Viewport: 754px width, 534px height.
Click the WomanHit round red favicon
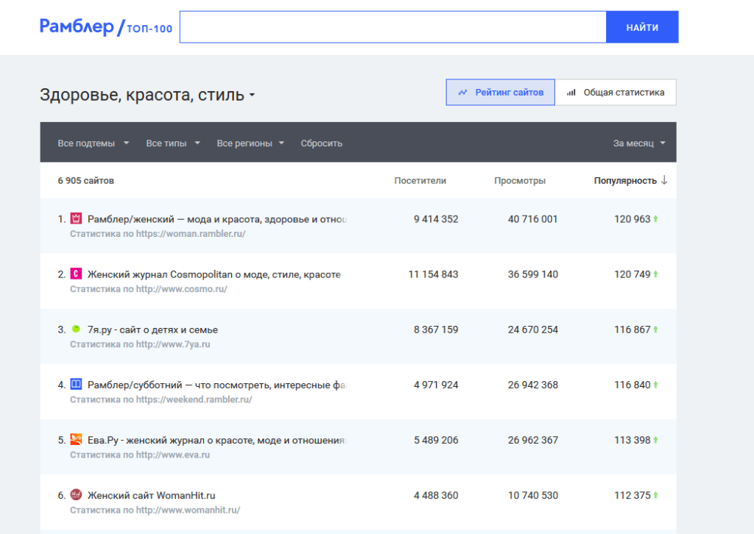pyautogui.click(x=75, y=495)
